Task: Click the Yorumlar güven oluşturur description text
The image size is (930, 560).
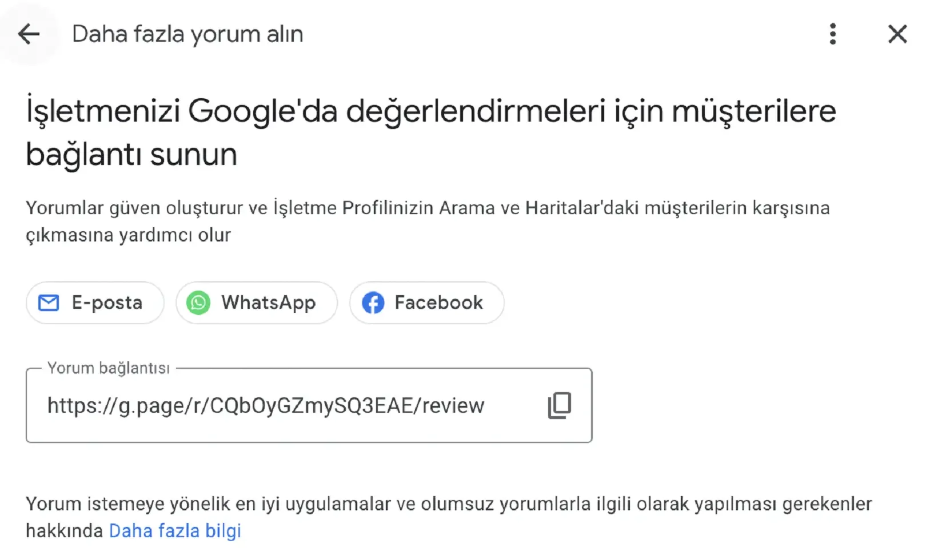Action: pos(428,221)
